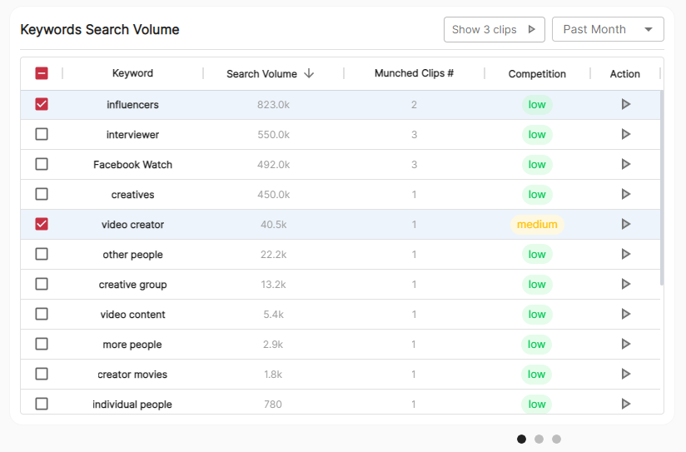Check the creator movies row checkbox
Image resolution: width=686 pixels, height=452 pixels.
click(x=42, y=374)
